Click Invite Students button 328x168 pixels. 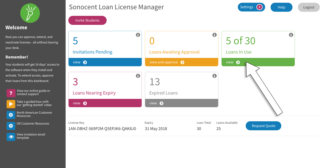(x=87, y=20)
